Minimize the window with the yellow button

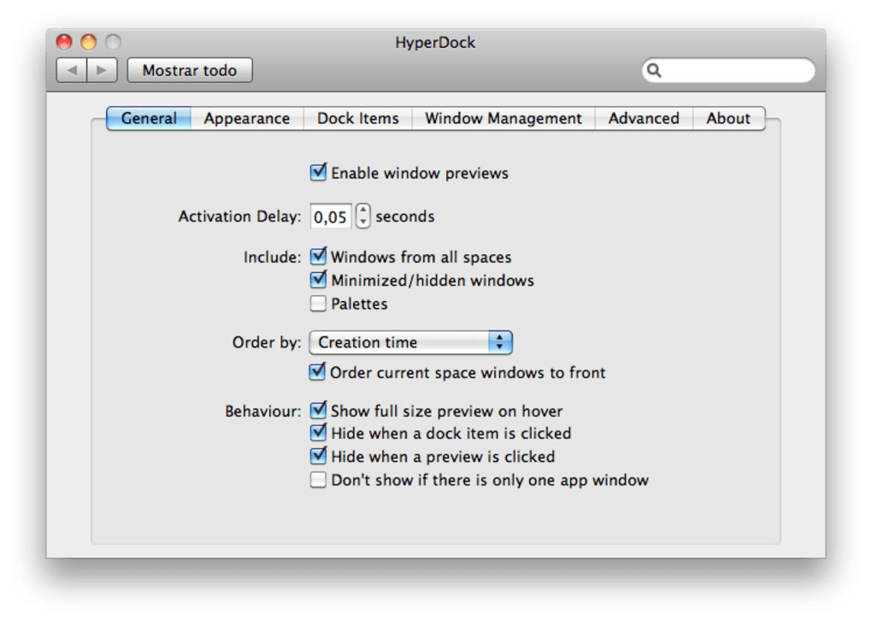[88, 42]
